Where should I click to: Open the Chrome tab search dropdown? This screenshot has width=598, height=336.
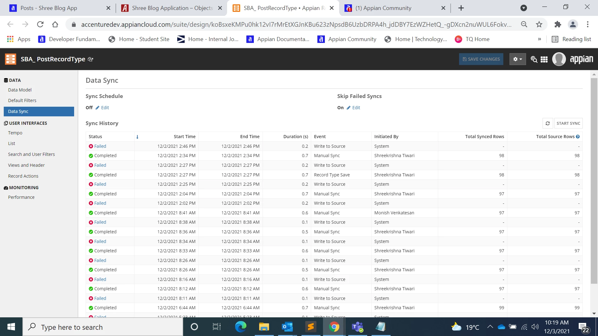(x=524, y=8)
